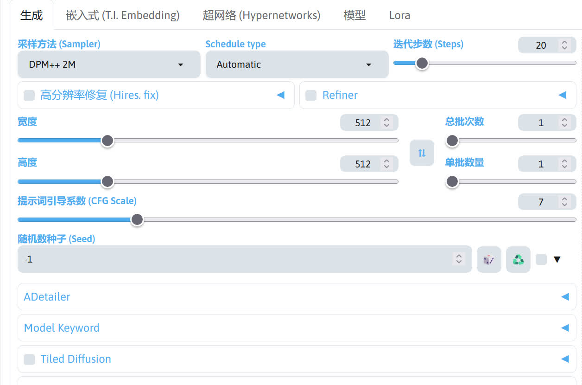Toggle the extra seed options checkbox

tap(541, 259)
